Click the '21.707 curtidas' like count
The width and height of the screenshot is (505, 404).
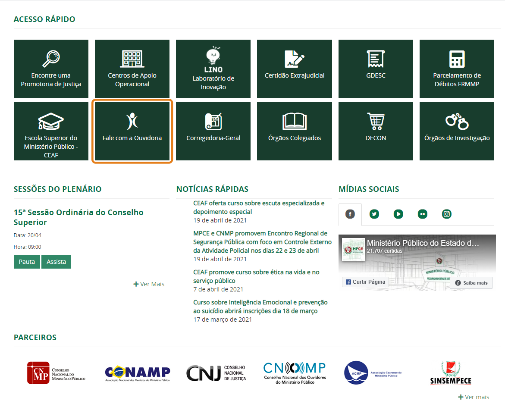pyautogui.click(x=385, y=251)
